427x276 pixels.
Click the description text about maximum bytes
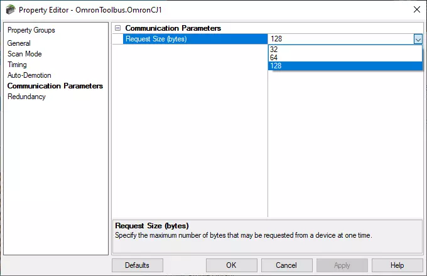[243, 235]
